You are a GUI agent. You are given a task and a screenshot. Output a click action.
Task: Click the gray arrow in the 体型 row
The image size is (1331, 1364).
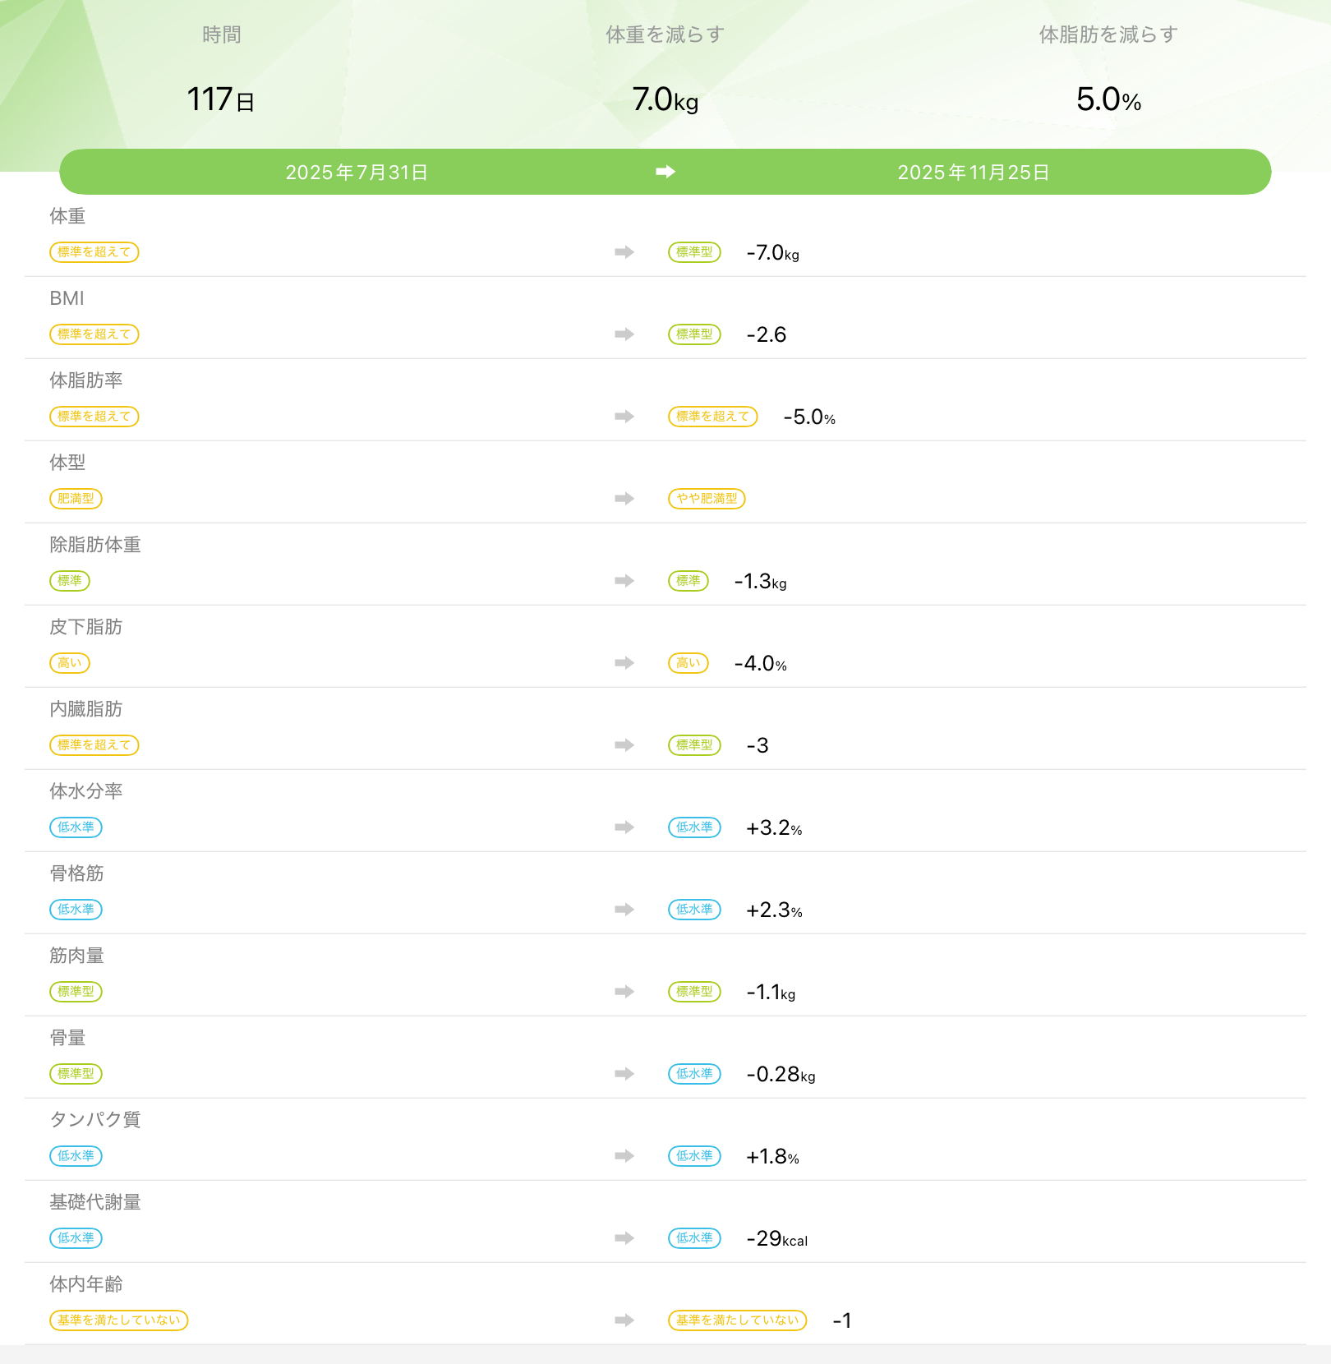pos(624,499)
